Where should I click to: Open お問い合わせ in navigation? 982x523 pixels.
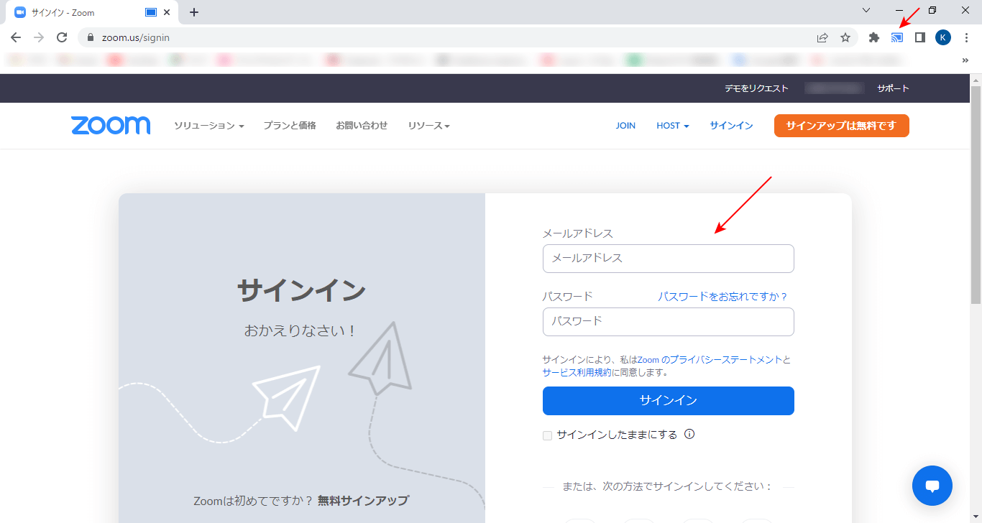362,125
